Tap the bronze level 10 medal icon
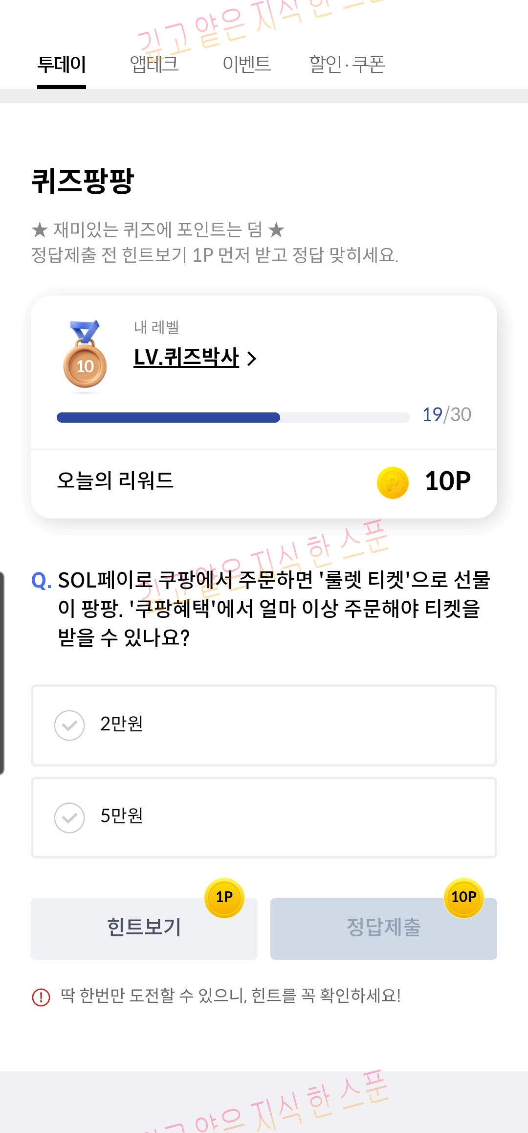This screenshot has height=1133, width=528. 85,355
